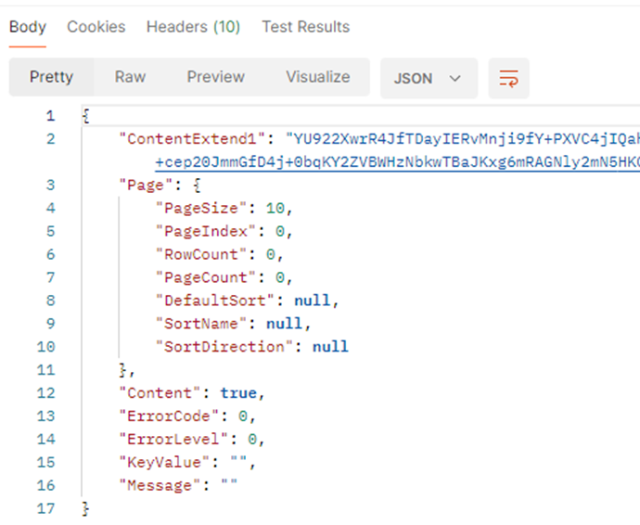Click the closing brace on line 17

click(85, 508)
